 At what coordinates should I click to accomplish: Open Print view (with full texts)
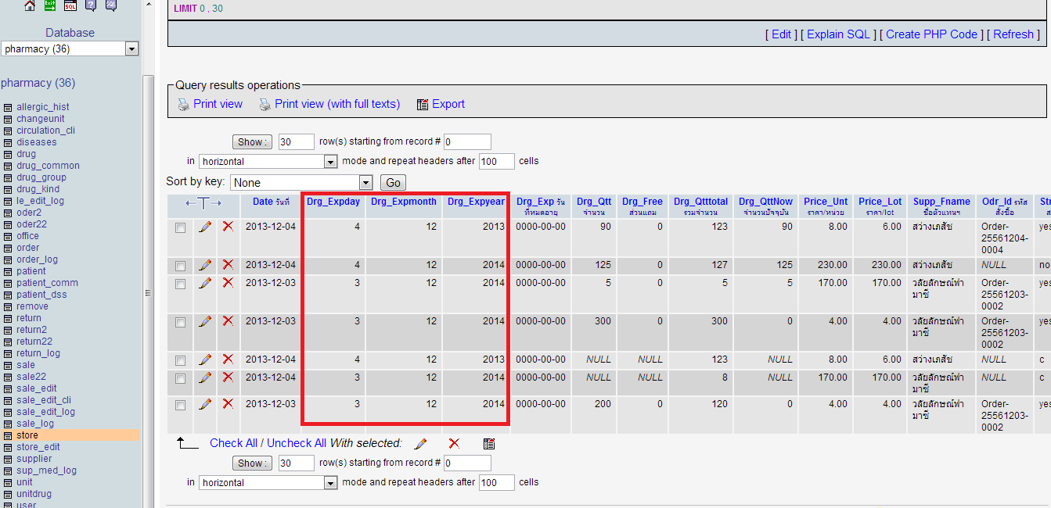(x=337, y=104)
